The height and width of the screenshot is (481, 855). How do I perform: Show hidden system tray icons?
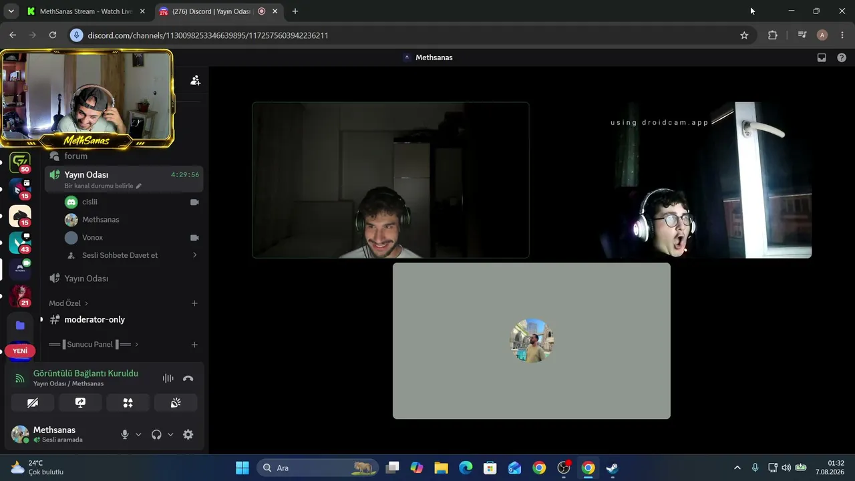point(737,468)
